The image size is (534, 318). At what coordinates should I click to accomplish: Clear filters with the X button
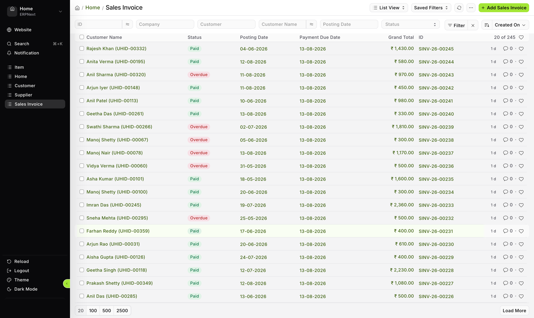tap(473, 25)
